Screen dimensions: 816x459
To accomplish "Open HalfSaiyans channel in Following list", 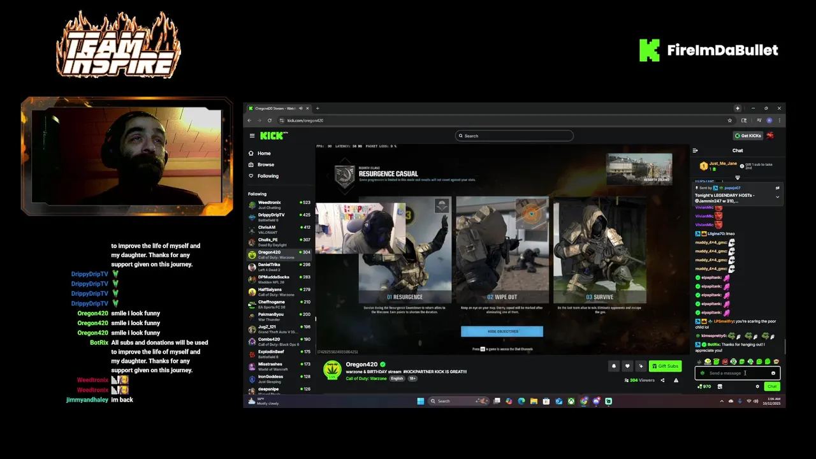I will coord(280,291).
